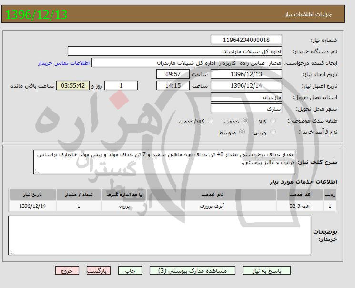Image resolution: width=355 pixels, height=288 pixels.
Task: Click the بازگشت back button
Action: 98,270
